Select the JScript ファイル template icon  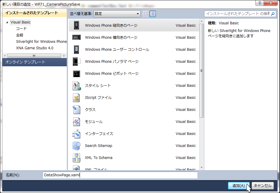[76, 98]
